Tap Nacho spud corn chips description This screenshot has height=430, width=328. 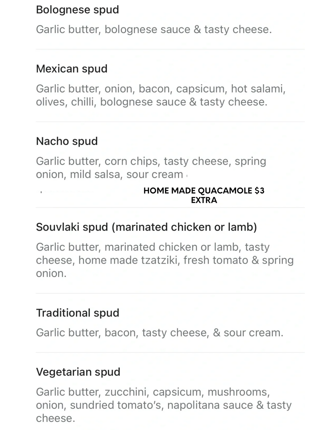[x=151, y=168]
